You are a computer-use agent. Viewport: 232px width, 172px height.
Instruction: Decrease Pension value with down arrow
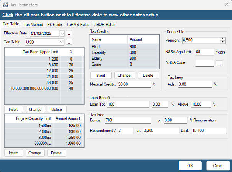[x=222, y=42]
